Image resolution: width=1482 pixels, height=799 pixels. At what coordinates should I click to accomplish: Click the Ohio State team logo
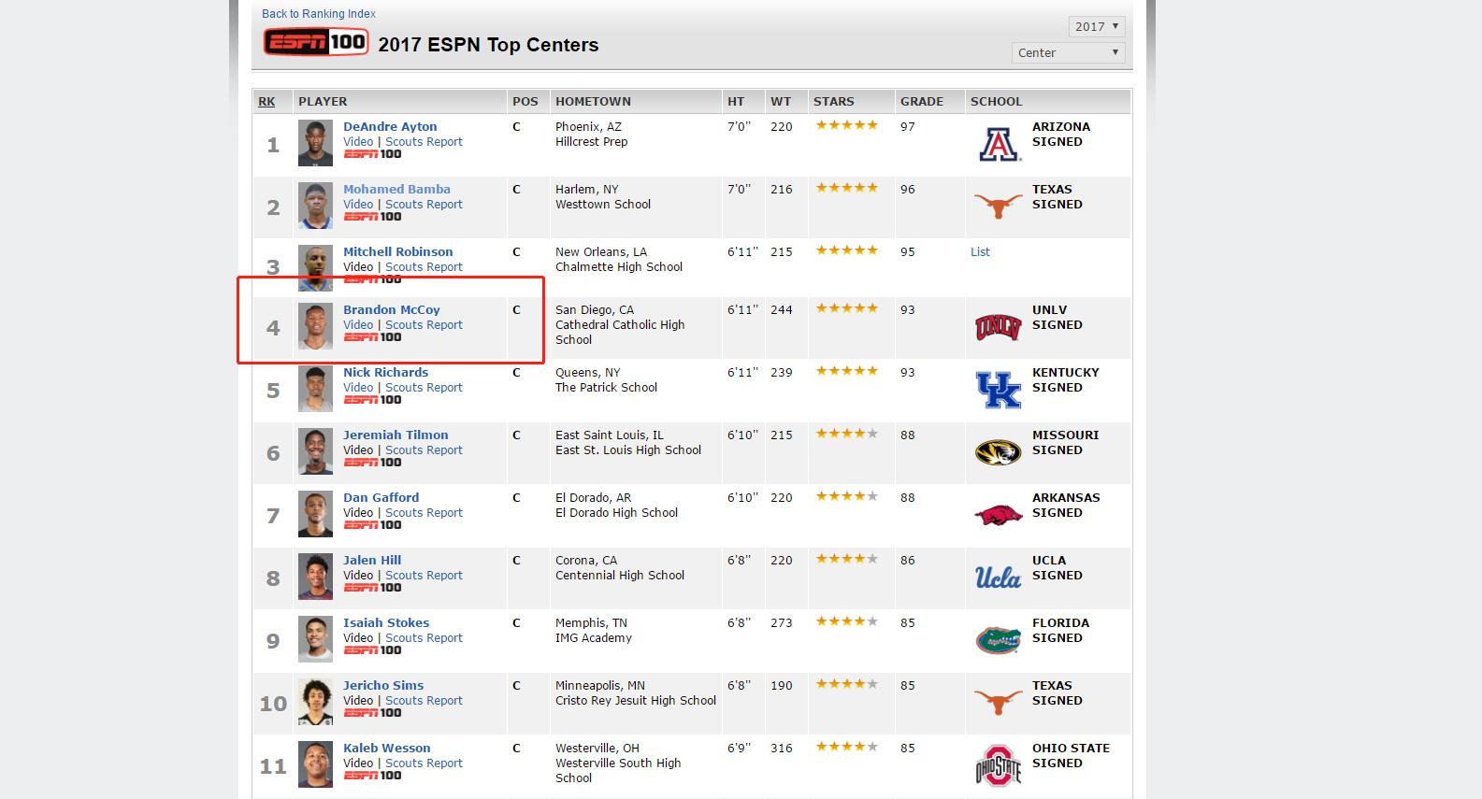click(998, 765)
